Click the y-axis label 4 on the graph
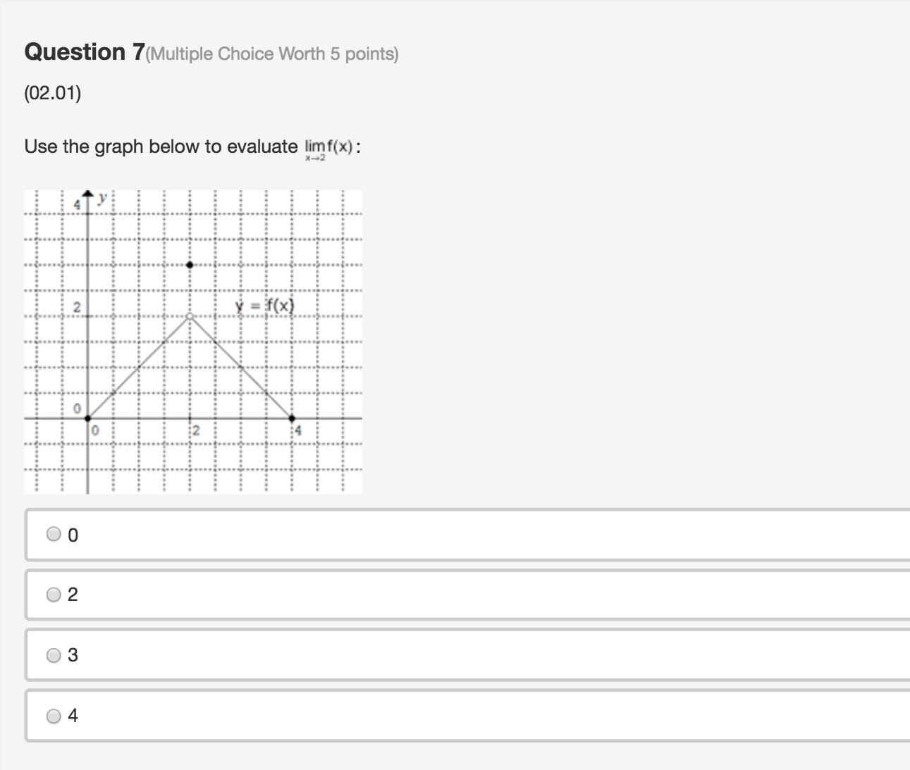 pyautogui.click(x=78, y=205)
